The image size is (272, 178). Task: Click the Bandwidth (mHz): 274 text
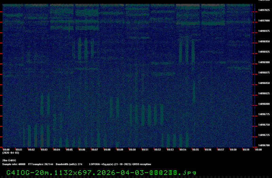(69, 164)
